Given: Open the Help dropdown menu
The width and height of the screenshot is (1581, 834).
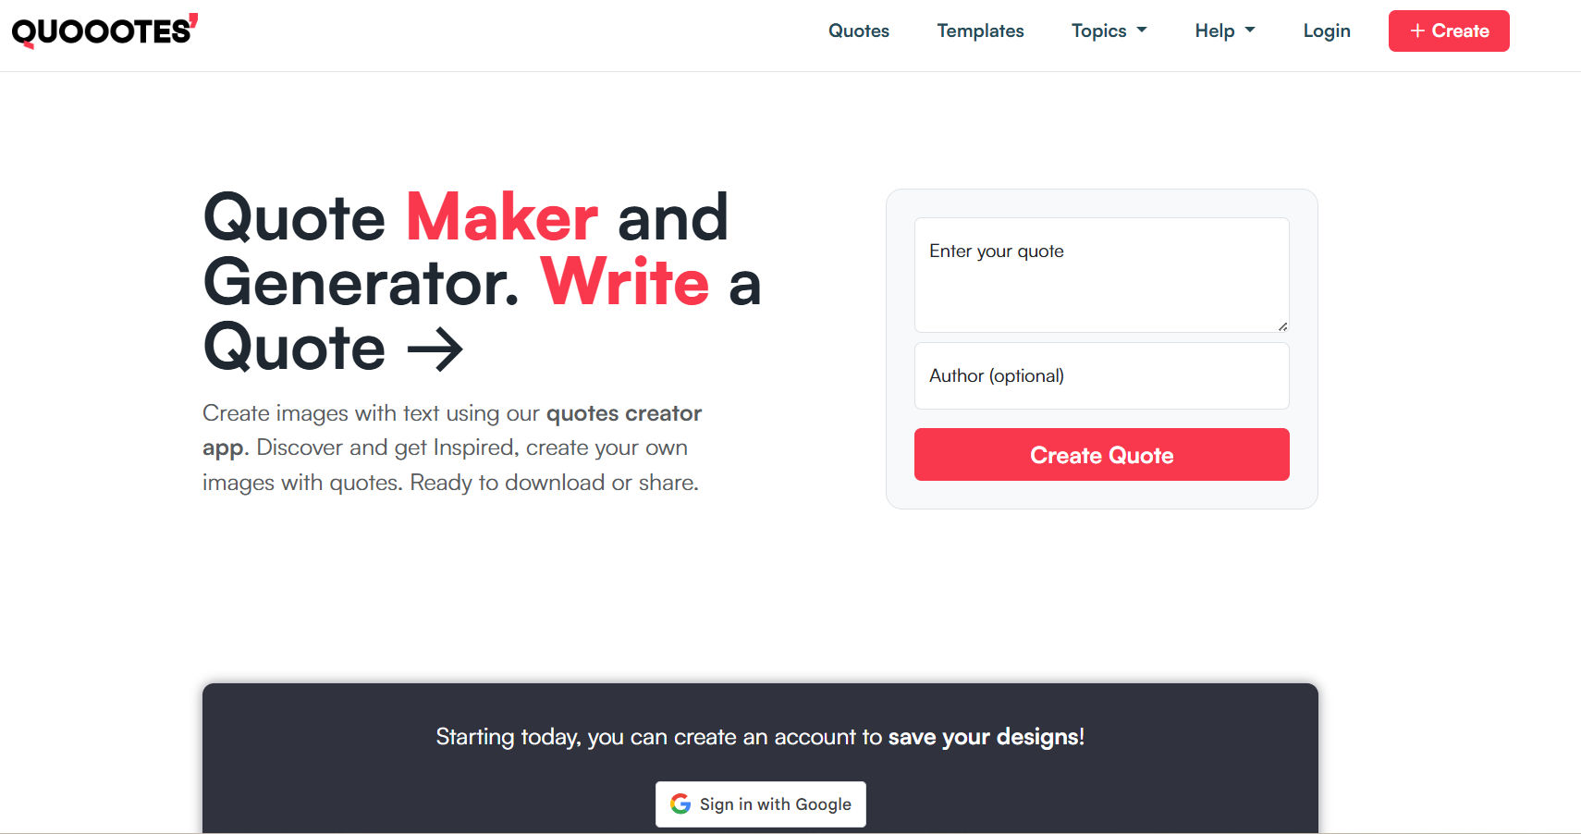Looking at the screenshot, I should (1223, 31).
